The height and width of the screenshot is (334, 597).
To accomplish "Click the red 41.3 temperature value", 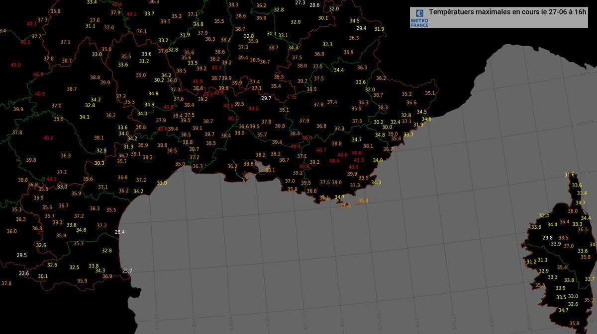I will (x=359, y=160).
